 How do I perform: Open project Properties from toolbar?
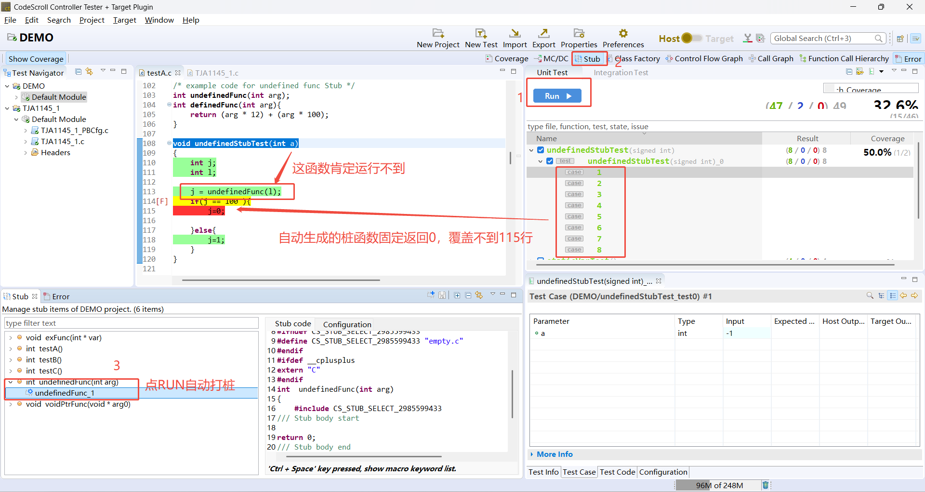pyautogui.click(x=579, y=33)
